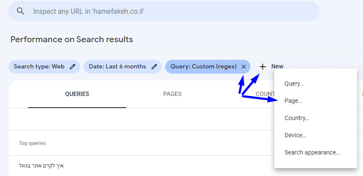This screenshot has width=363, height=176.
Task: Click the Top queries column header
Action: (x=32, y=143)
